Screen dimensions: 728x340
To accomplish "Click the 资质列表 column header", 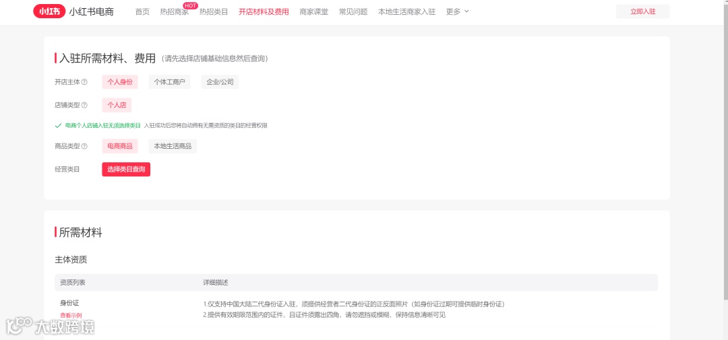I will (x=72, y=282).
